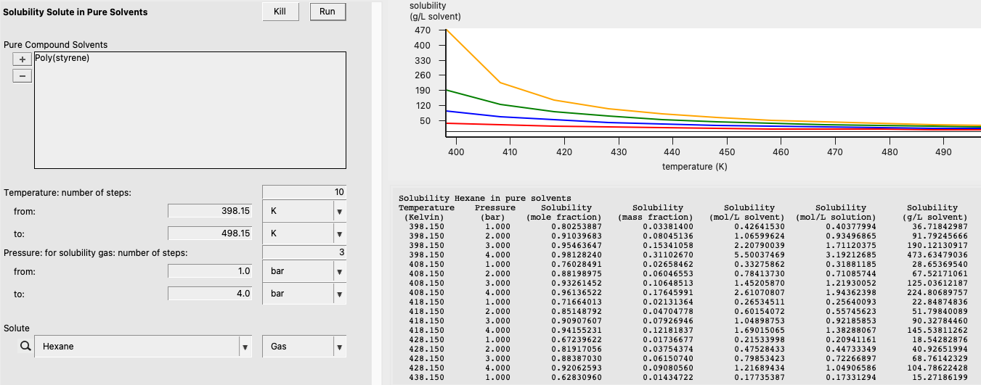Click the orange curve peak on the chart
Viewport: 981px width, 385px height.
coord(446,30)
